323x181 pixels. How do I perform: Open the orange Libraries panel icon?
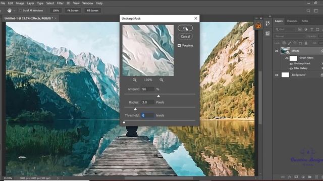click(x=258, y=26)
